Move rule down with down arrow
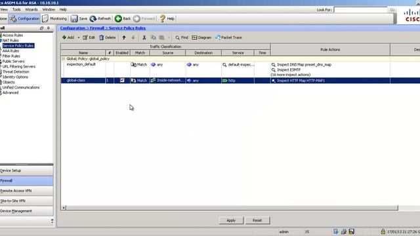 click(133, 38)
